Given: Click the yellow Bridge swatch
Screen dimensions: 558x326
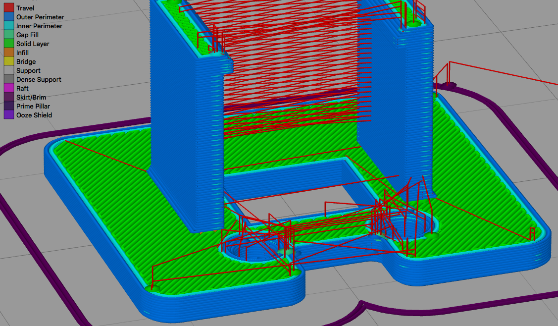Looking at the screenshot, I should click(9, 61).
